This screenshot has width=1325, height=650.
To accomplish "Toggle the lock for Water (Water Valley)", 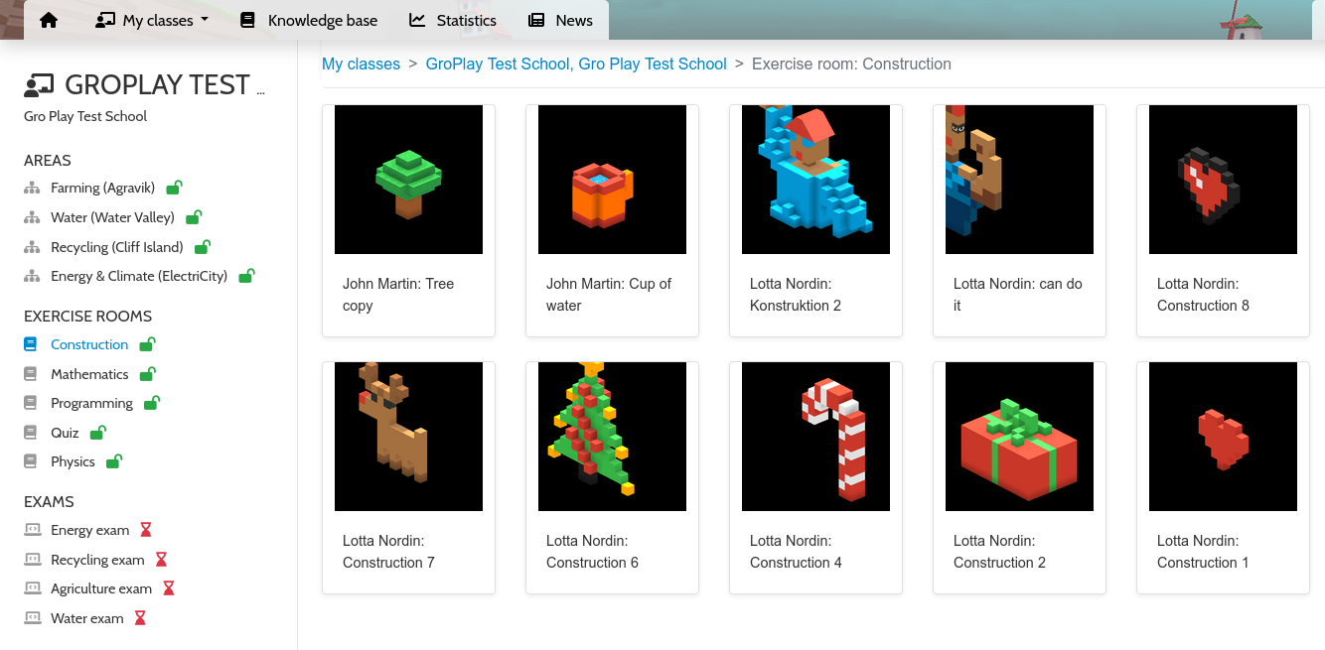I will 194,216.
